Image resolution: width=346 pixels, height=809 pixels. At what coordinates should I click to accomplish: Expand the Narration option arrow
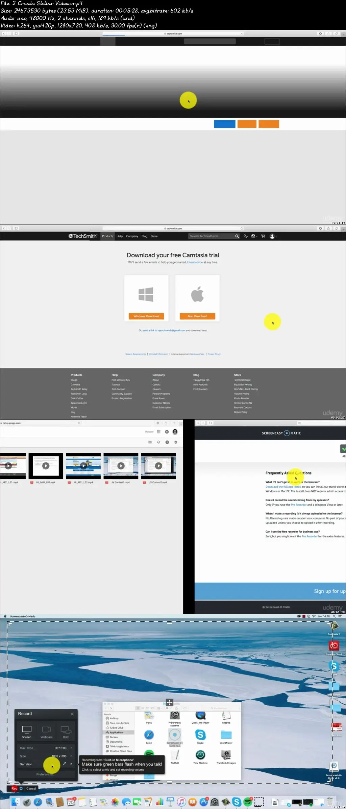click(x=71, y=764)
